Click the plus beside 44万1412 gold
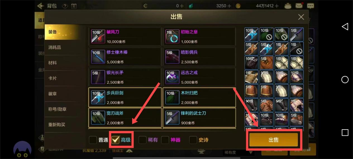This screenshot has height=159, width=353. (277, 6)
